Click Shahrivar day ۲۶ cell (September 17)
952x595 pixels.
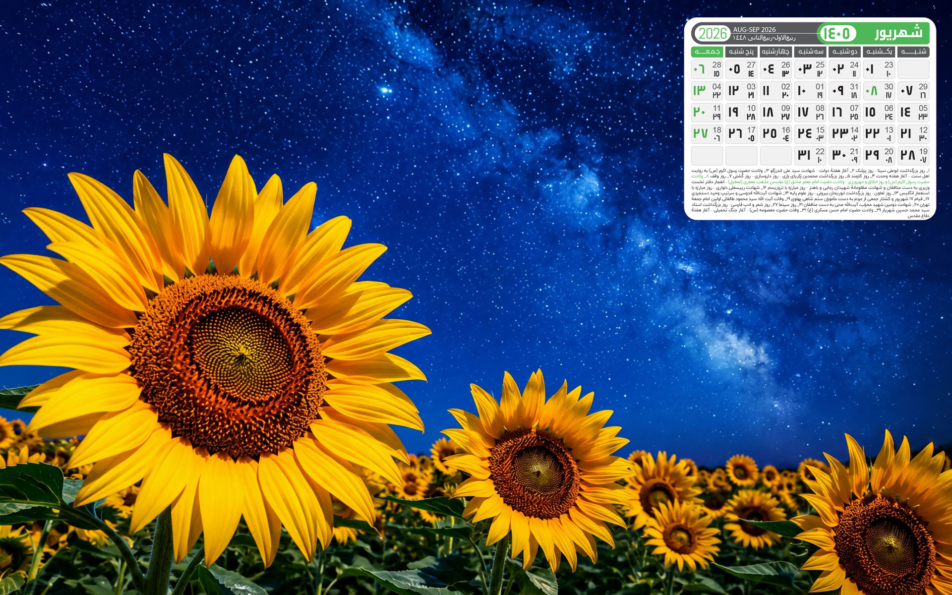pyautogui.click(x=741, y=134)
